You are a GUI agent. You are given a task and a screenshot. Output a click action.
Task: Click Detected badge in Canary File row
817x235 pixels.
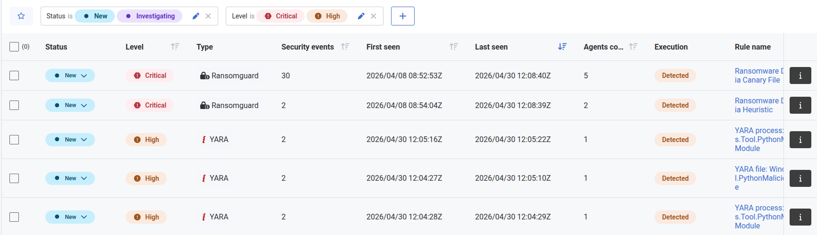(675, 76)
